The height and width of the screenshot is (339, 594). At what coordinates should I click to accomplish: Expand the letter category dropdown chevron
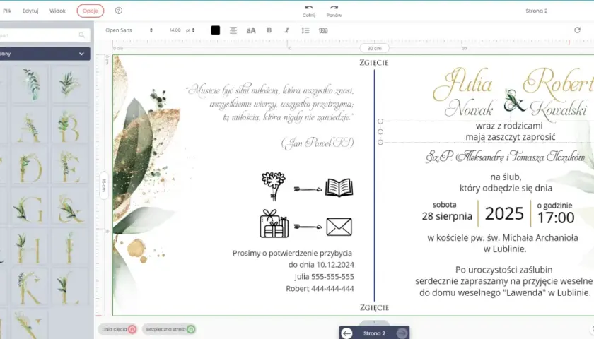(81, 54)
